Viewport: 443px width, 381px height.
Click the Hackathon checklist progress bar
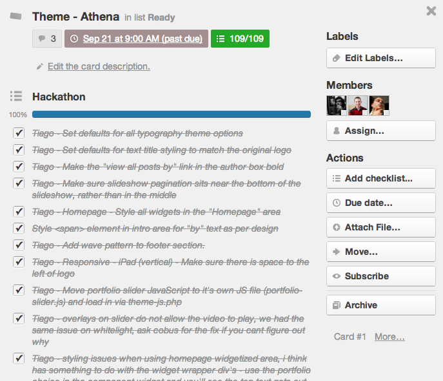pyautogui.click(x=172, y=115)
